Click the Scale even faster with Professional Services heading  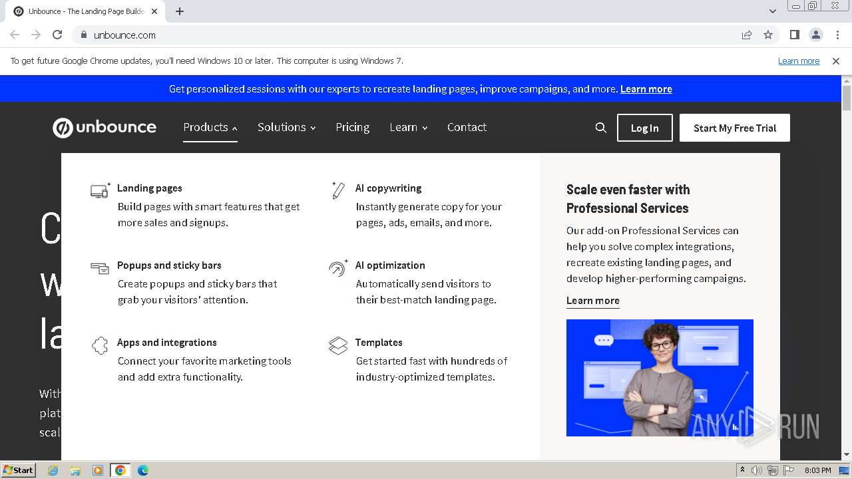click(628, 199)
